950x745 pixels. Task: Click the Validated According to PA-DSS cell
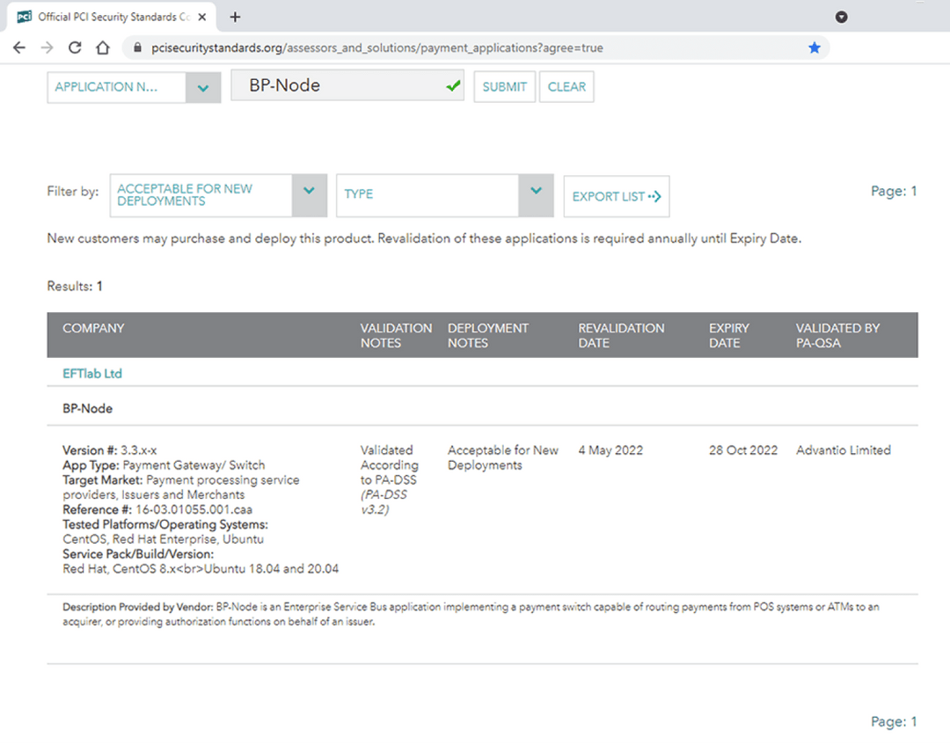coord(390,479)
